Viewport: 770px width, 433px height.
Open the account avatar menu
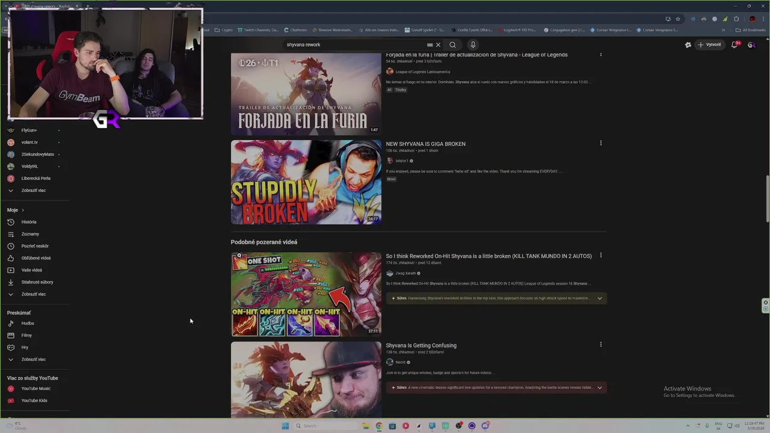[751, 45]
